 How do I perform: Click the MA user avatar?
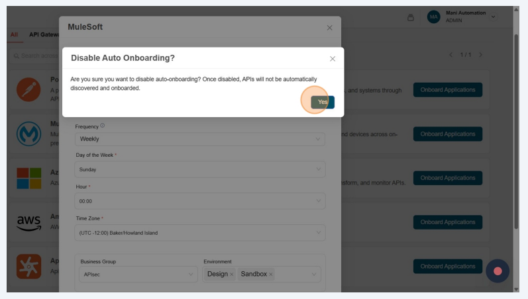pos(434,17)
